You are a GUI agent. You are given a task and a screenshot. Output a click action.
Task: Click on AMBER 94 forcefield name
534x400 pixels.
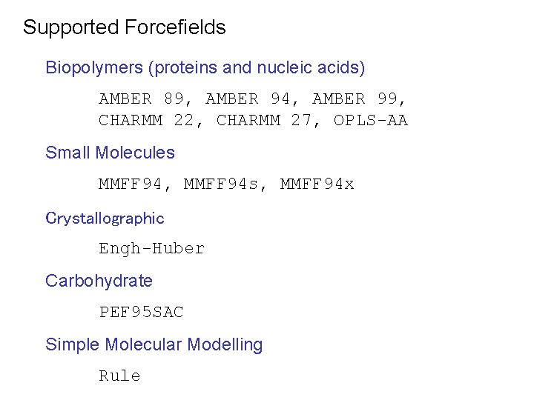click(248, 99)
